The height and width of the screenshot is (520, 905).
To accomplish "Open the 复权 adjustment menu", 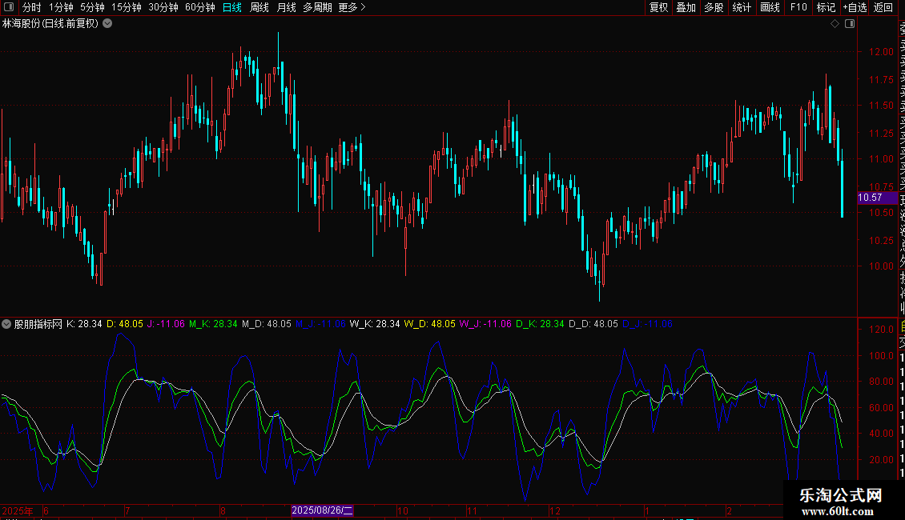I will [658, 8].
